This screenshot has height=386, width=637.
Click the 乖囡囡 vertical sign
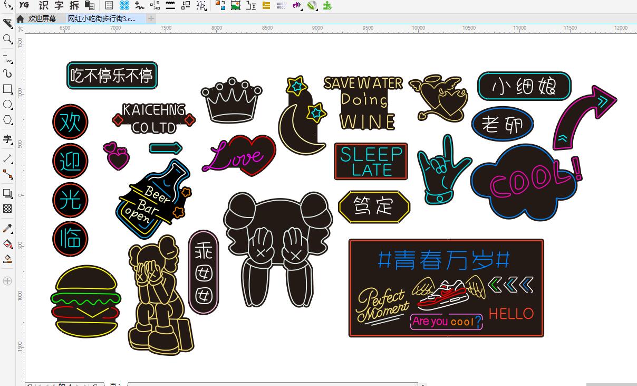tap(204, 272)
